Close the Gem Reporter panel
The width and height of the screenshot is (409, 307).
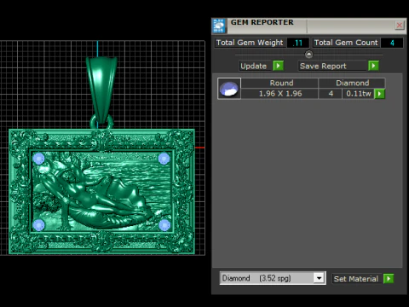[399, 26]
